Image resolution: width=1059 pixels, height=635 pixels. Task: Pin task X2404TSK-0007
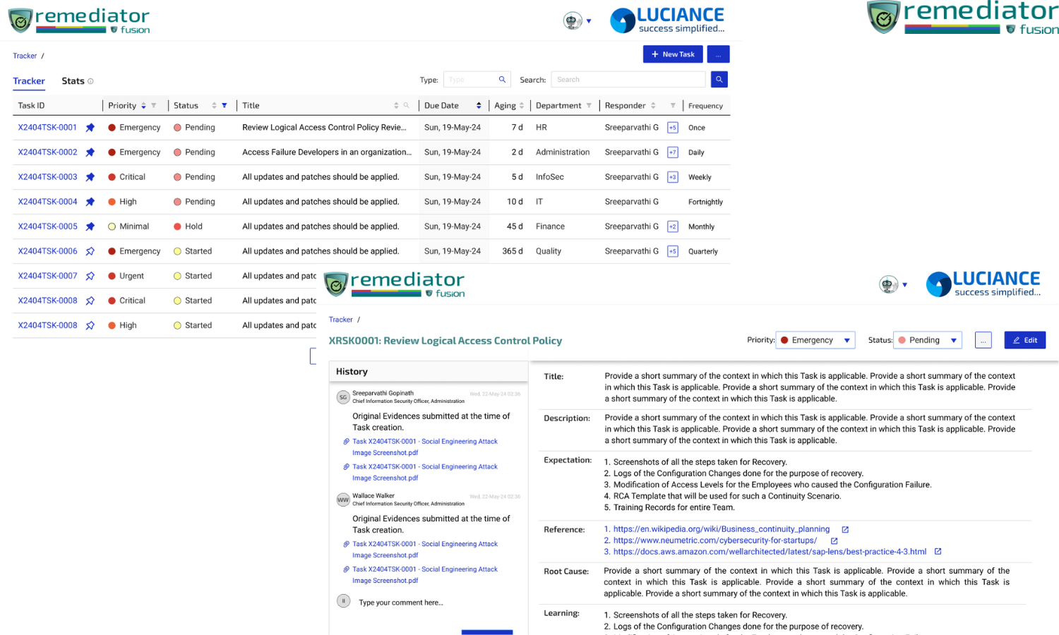pyautogui.click(x=90, y=276)
